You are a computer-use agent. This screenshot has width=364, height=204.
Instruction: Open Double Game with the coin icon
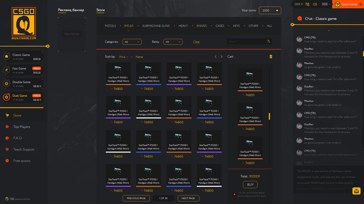pyautogui.click(x=23, y=84)
